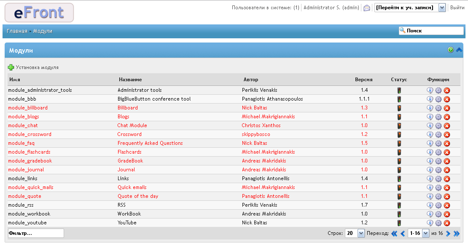Click the Выйти logout link
468x245 pixels.
click(x=457, y=8)
